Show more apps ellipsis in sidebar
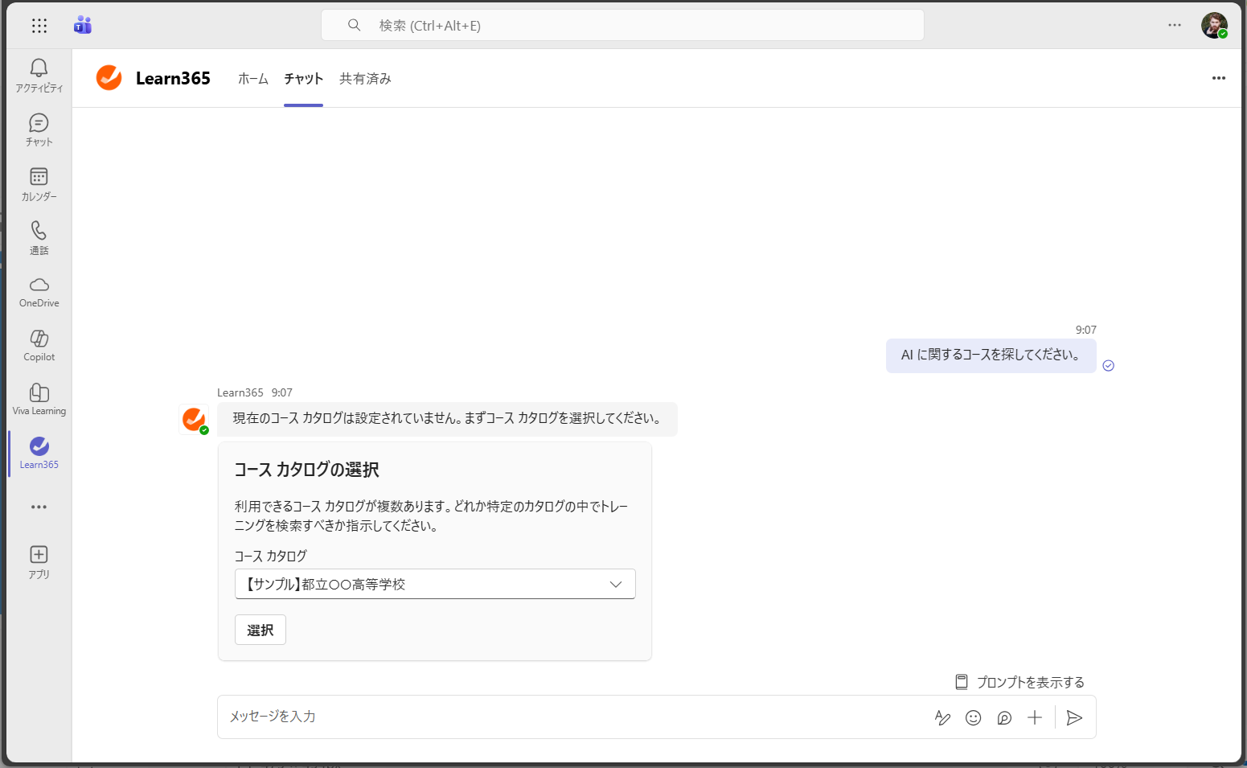This screenshot has height=768, width=1247. pyautogui.click(x=39, y=507)
